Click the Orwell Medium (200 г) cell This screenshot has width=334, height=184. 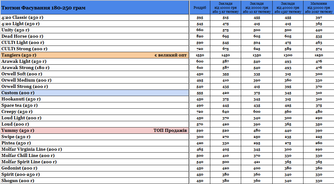tap(94, 80)
